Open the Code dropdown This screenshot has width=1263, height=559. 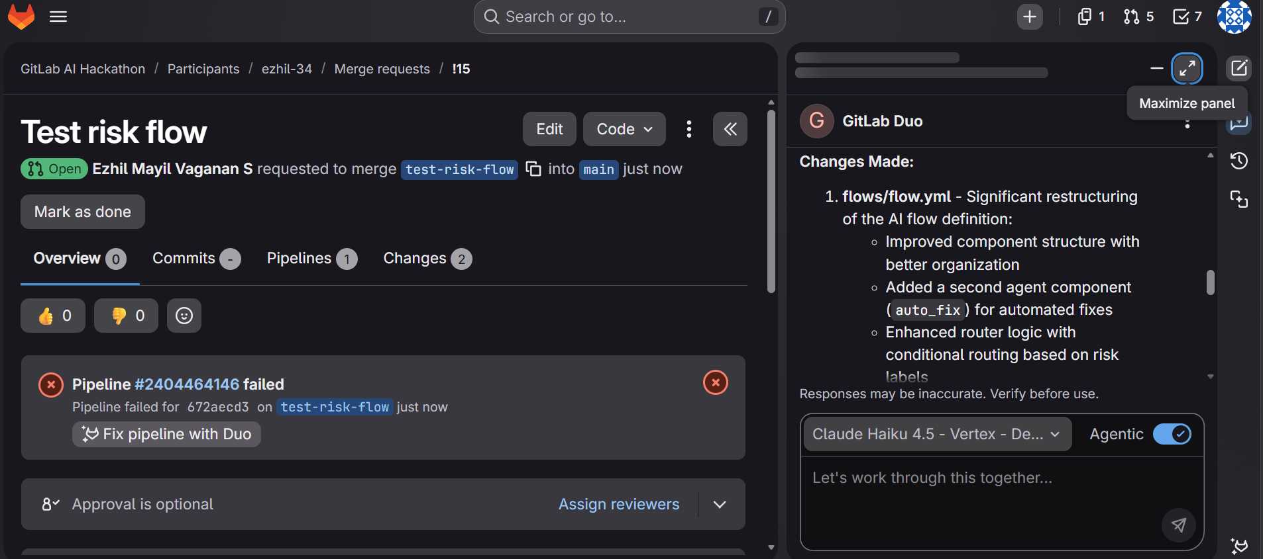point(624,129)
